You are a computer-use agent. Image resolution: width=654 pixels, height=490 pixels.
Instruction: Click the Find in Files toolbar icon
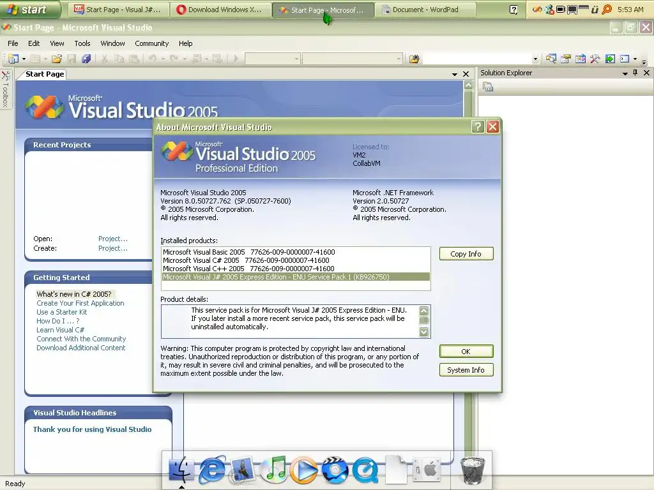(414, 59)
